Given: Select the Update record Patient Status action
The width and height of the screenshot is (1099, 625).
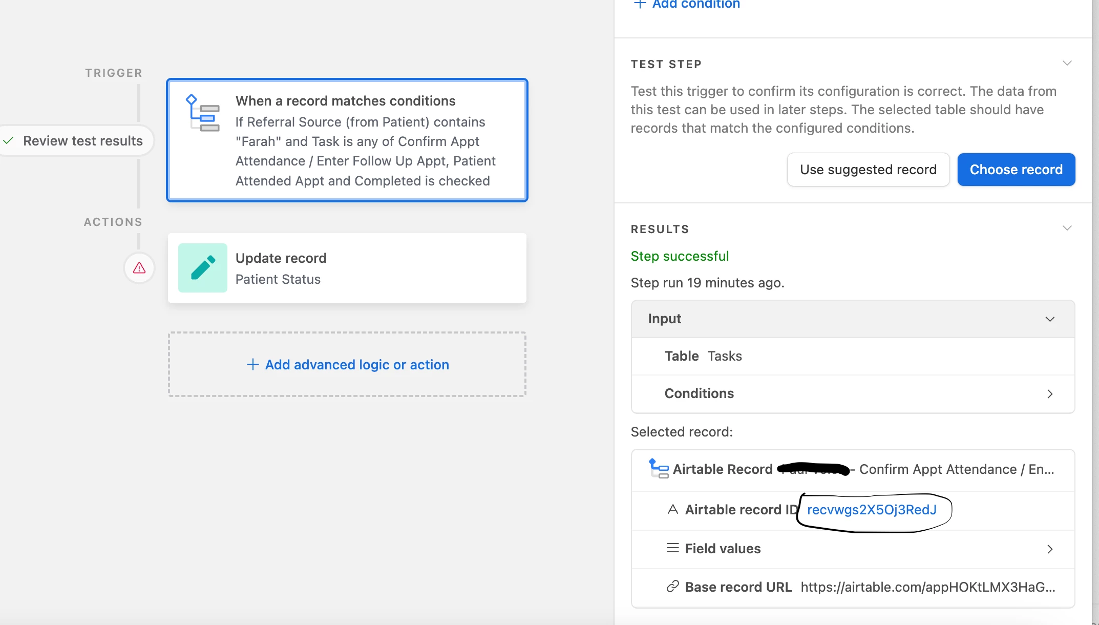Looking at the screenshot, I should click(x=347, y=268).
